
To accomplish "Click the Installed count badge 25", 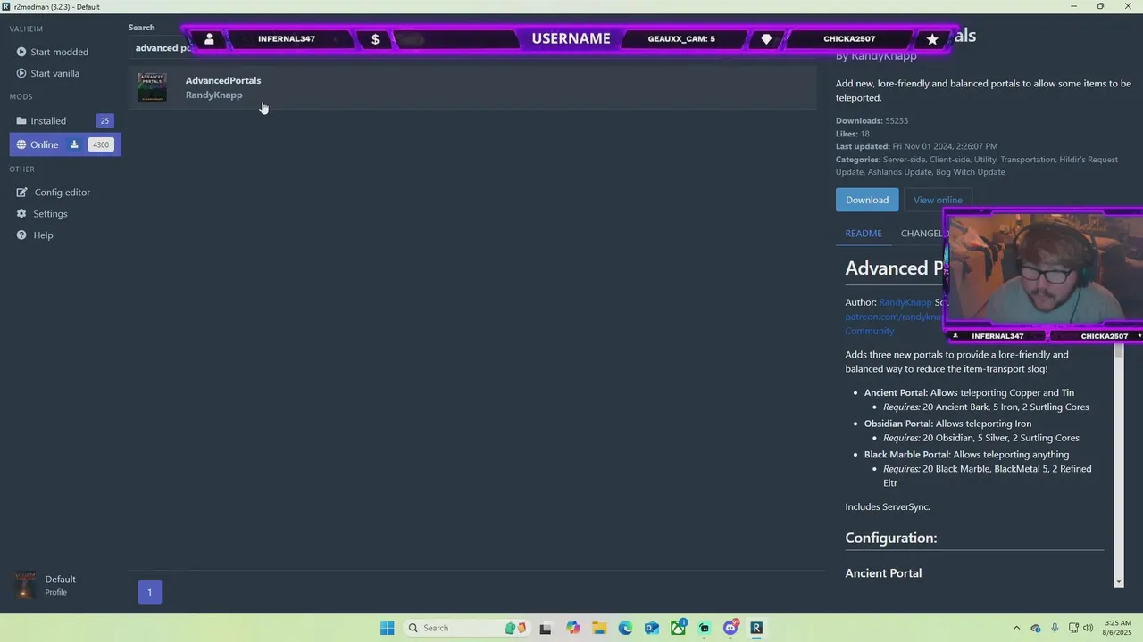I will point(104,120).
